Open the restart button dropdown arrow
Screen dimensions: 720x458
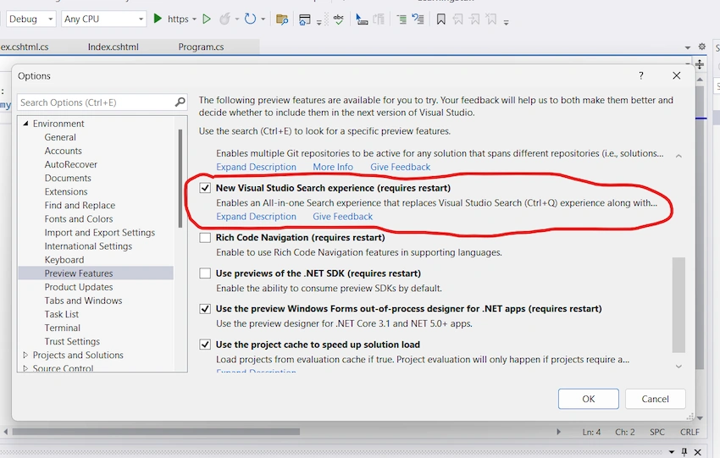pos(263,19)
